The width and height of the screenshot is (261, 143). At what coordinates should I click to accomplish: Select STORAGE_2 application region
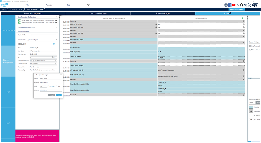coord(201,82)
